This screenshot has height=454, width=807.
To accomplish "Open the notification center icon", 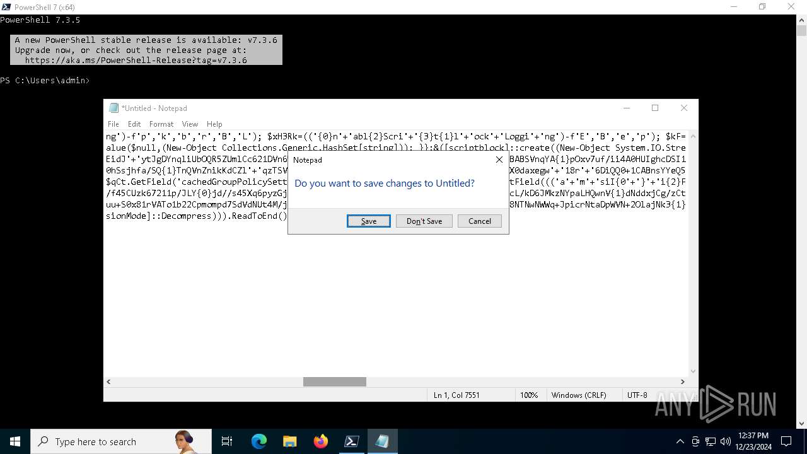I will coord(786,441).
